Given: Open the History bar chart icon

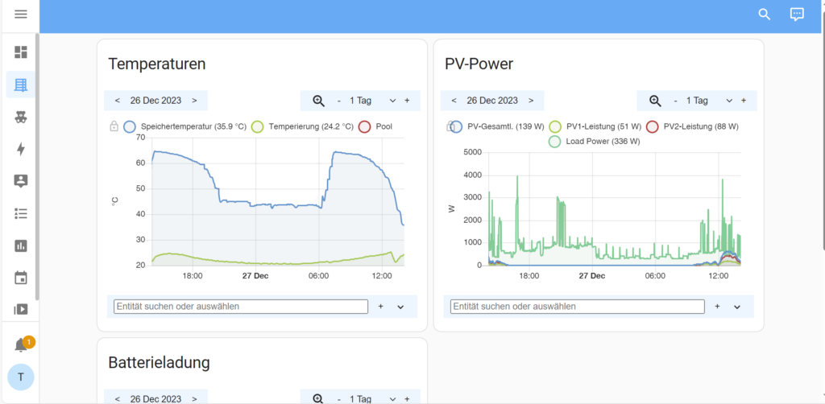Looking at the screenshot, I should tap(21, 245).
